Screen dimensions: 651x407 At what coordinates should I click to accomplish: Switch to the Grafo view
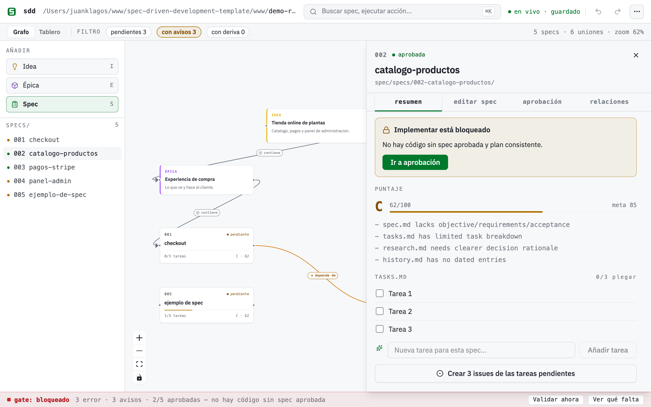[x=21, y=32]
